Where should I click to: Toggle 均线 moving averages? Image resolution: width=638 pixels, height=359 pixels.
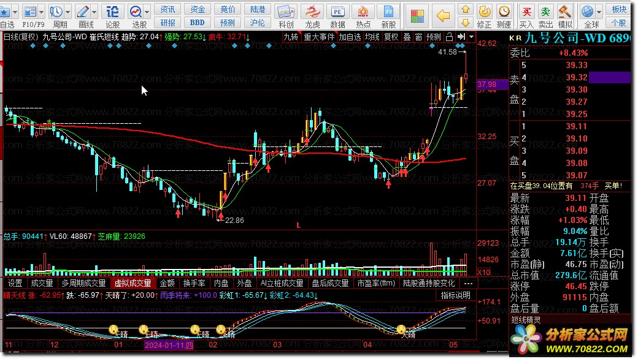pyautogui.click(x=372, y=37)
